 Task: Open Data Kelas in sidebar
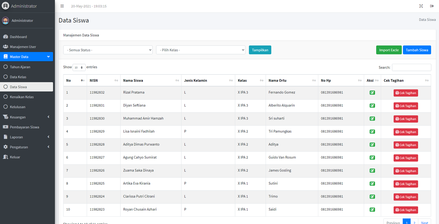click(18, 77)
